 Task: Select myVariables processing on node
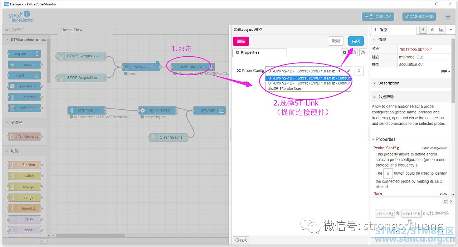(x=158, y=110)
